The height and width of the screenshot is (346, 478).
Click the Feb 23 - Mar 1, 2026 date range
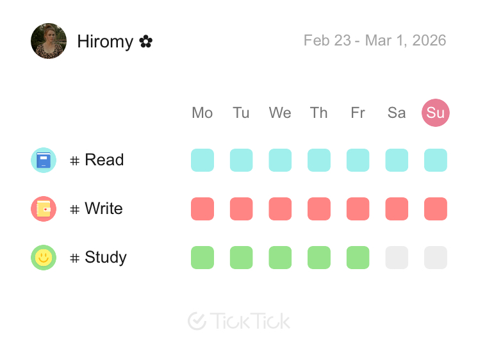[375, 41]
